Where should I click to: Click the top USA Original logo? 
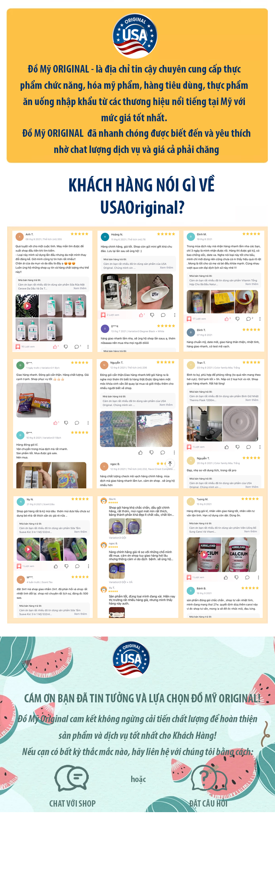135,35
